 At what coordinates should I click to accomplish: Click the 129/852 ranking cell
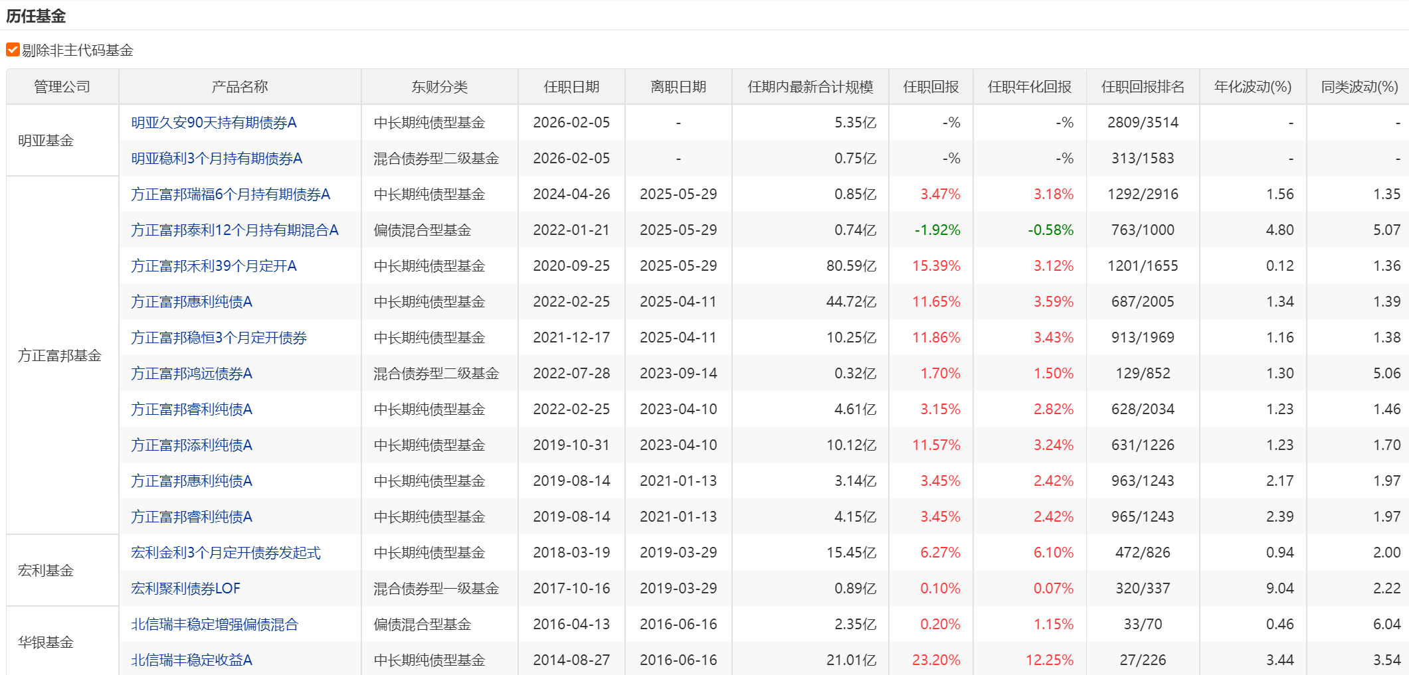[x=1143, y=374]
